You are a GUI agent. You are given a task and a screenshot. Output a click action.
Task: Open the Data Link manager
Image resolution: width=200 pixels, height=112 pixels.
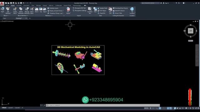coord(110,10)
